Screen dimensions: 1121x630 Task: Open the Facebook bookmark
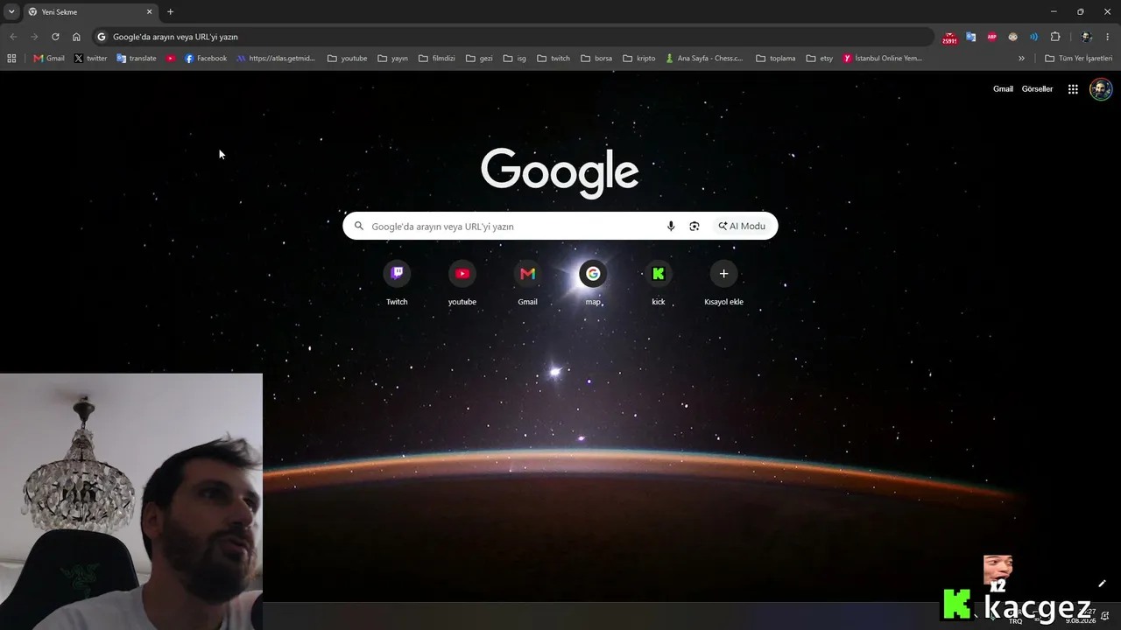pyautogui.click(x=206, y=59)
